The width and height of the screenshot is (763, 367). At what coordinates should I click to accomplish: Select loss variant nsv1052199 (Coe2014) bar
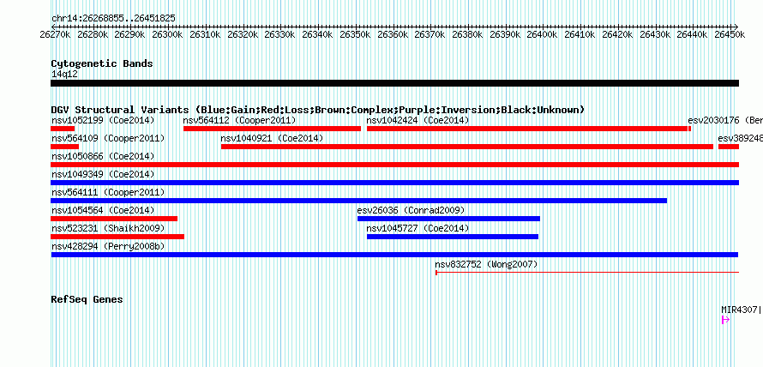(x=63, y=129)
